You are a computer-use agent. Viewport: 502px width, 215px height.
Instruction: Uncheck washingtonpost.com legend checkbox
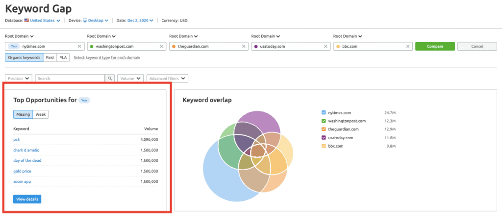(x=324, y=121)
